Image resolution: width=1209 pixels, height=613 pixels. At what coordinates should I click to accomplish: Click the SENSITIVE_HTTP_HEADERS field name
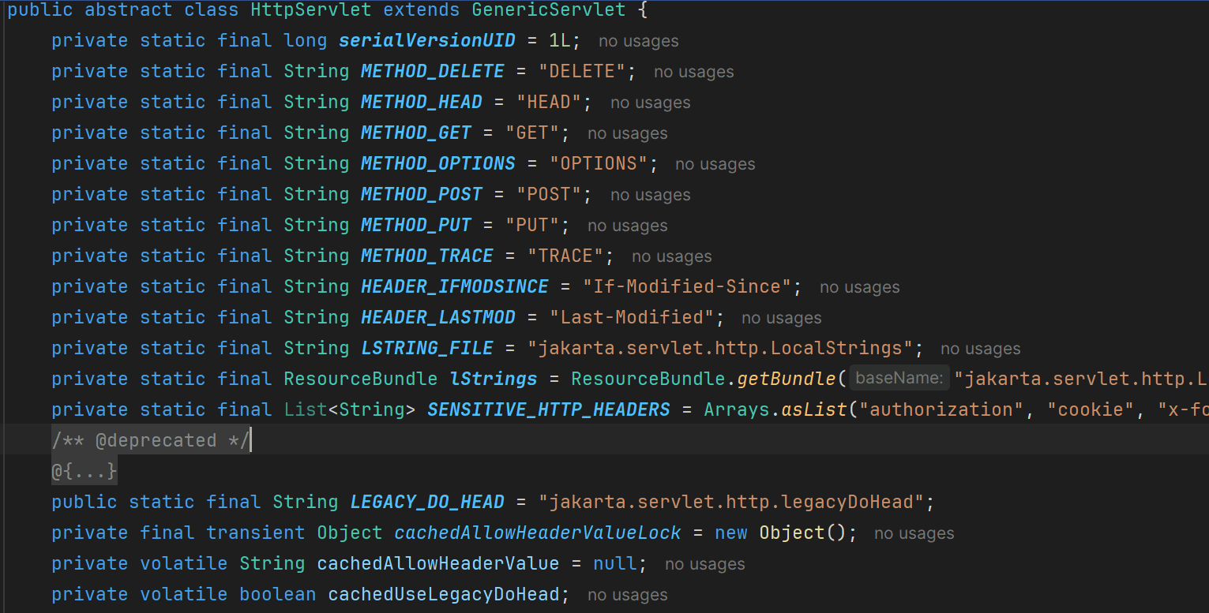pos(548,409)
